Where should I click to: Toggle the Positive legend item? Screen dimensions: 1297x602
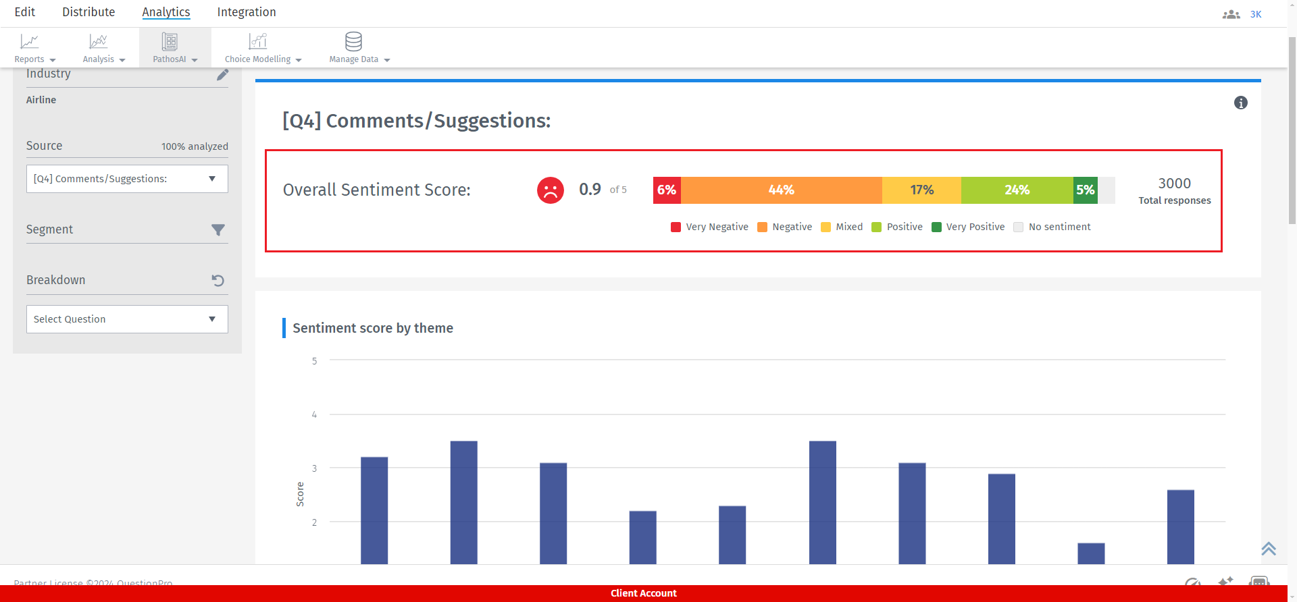point(897,227)
